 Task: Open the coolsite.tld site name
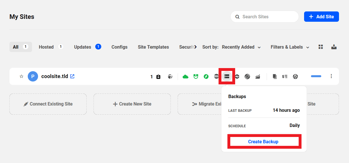pyautogui.click(x=55, y=76)
